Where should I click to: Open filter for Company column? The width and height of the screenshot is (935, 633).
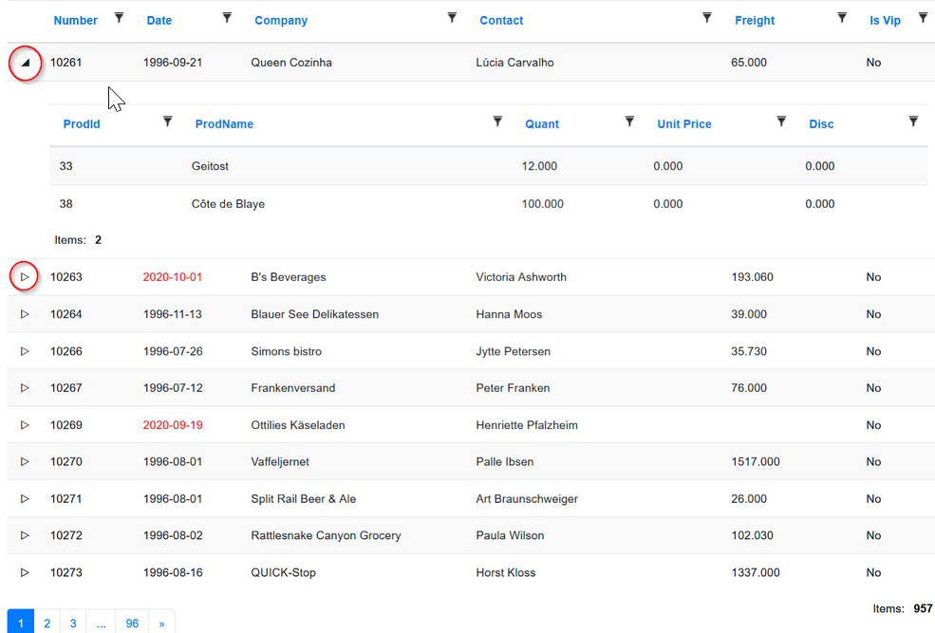(452, 18)
